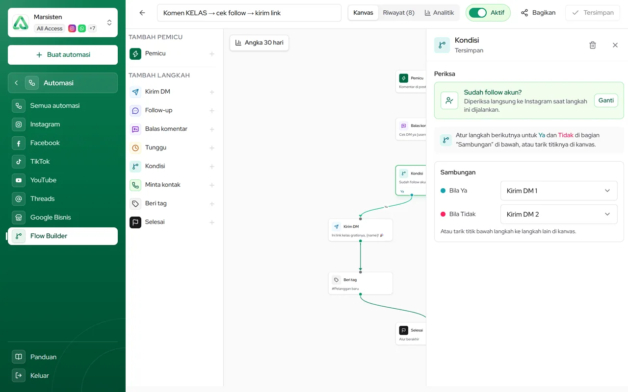Image resolution: width=628 pixels, height=392 pixels.
Task: Open the Bila Tidak step dropdown
Action: pyautogui.click(x=559, y=214)
